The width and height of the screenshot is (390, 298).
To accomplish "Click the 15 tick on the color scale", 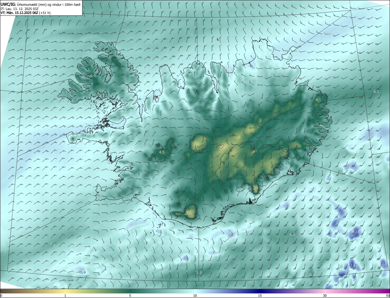I will pyautogui.click(x=260, y=296).
